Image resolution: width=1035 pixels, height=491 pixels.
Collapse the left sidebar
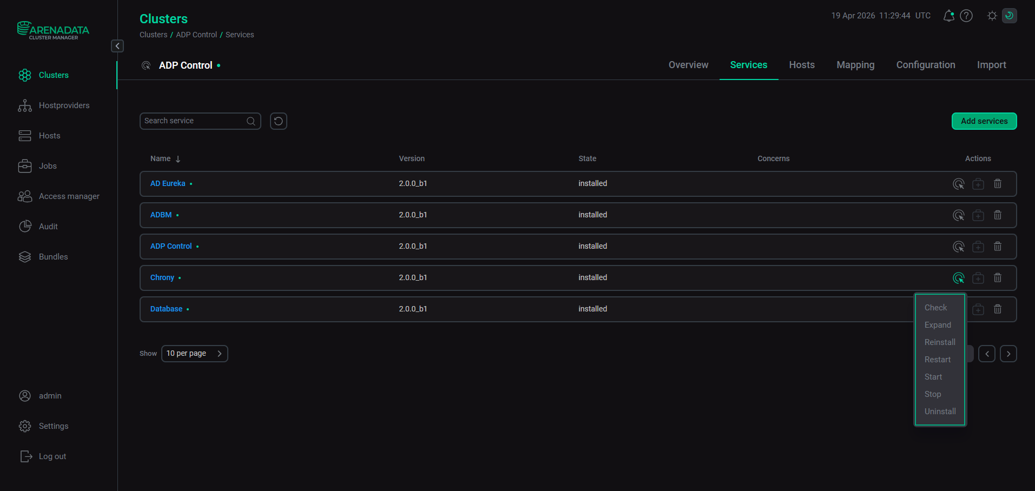(x=117, y=46)
